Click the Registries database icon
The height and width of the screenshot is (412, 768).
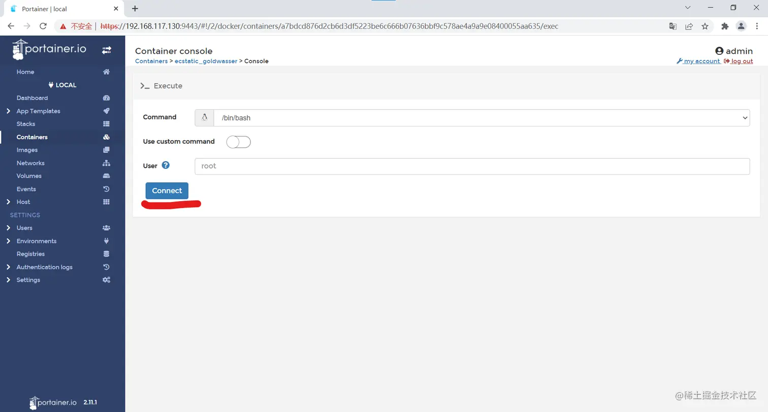[x=106, y=254]
